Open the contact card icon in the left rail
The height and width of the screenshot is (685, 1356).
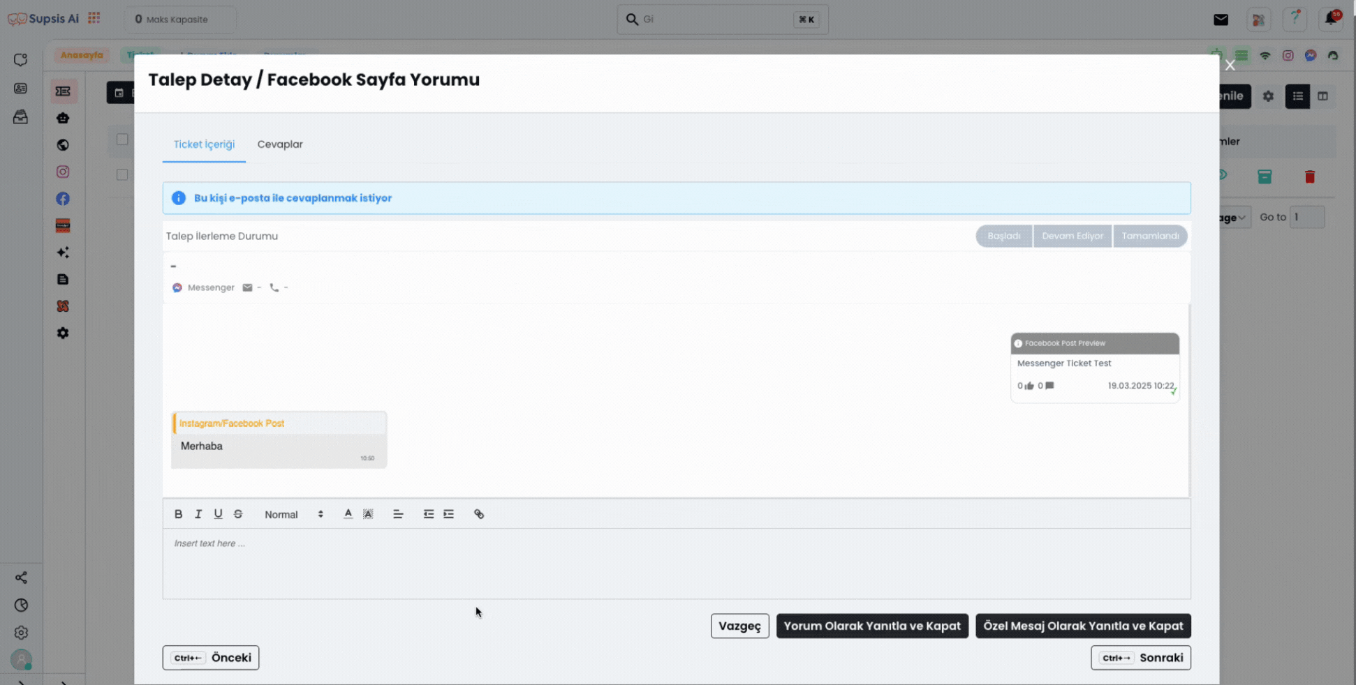21,89
